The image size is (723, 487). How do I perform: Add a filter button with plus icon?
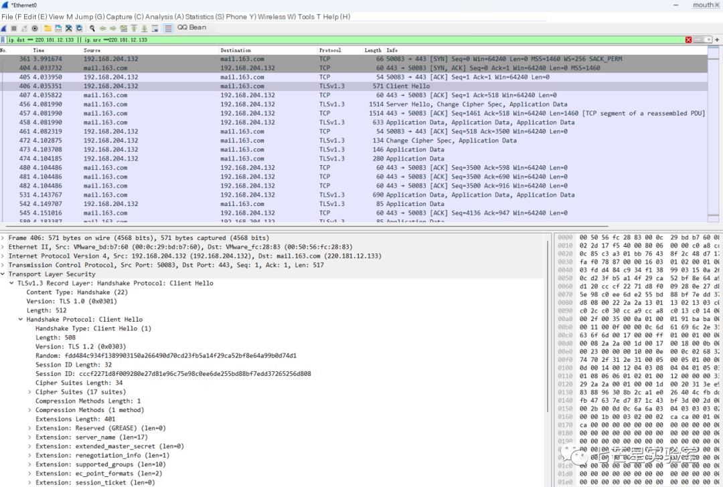[x=717, y=40]
